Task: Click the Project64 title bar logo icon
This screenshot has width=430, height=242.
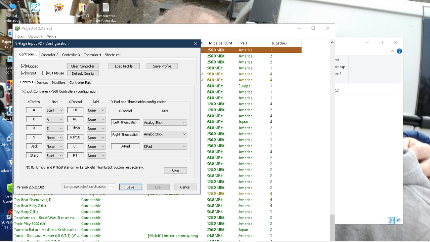Action: (17, 28)
